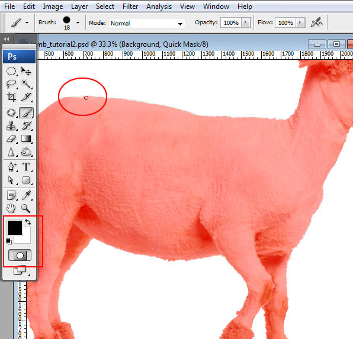Viewport: 353px width, 339px height.
Task: Open the Select menu
Action: [105, 7]
